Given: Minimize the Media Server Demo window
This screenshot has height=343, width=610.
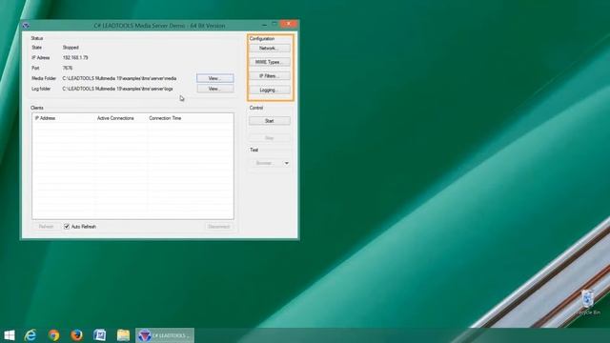Looking at the screenshot, I should coord(265,25).
